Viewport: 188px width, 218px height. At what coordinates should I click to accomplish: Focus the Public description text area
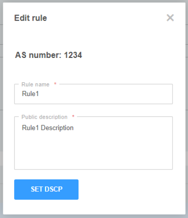(94, 143)
